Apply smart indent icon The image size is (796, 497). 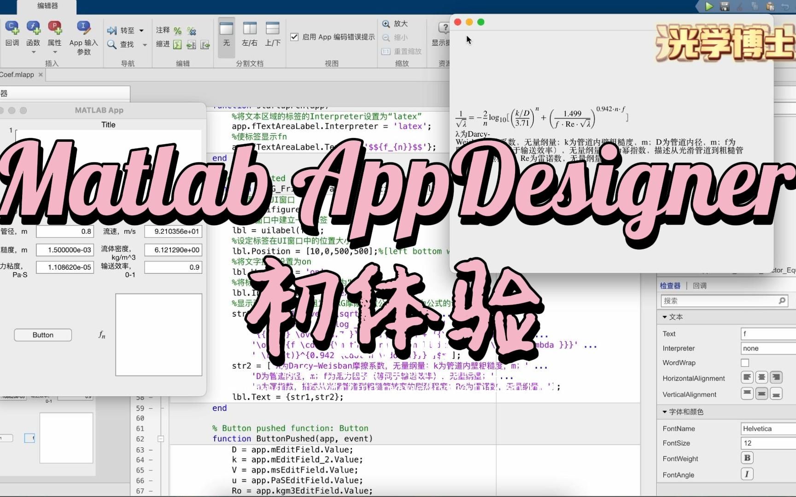point(178,45)
